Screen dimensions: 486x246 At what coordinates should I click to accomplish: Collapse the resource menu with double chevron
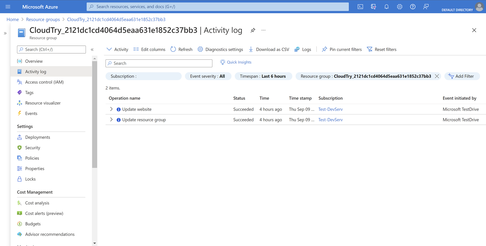[x=92, y=50]
